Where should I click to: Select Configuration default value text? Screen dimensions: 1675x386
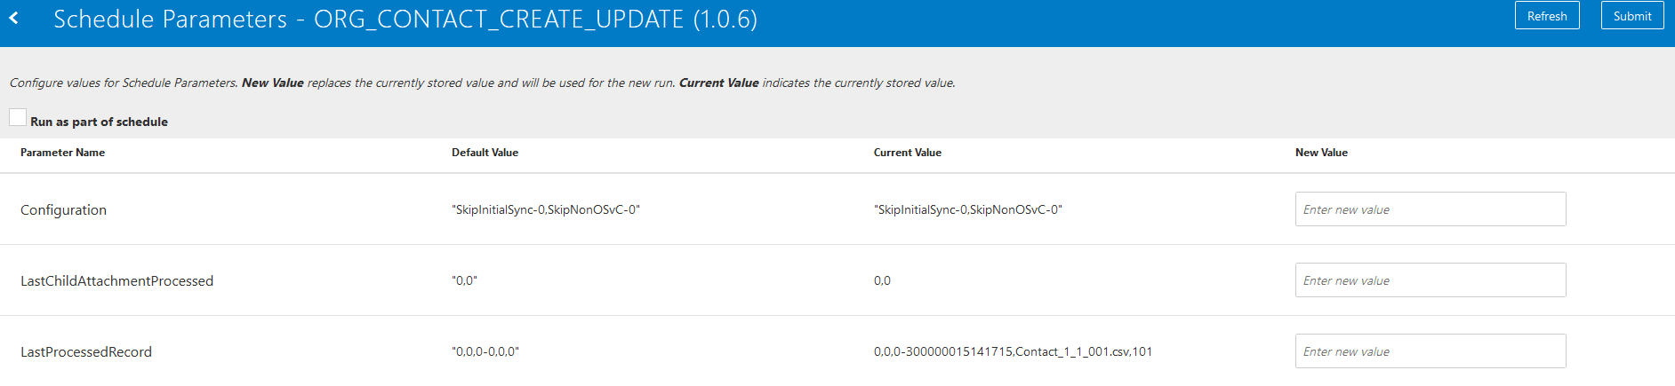coord(546,210)
